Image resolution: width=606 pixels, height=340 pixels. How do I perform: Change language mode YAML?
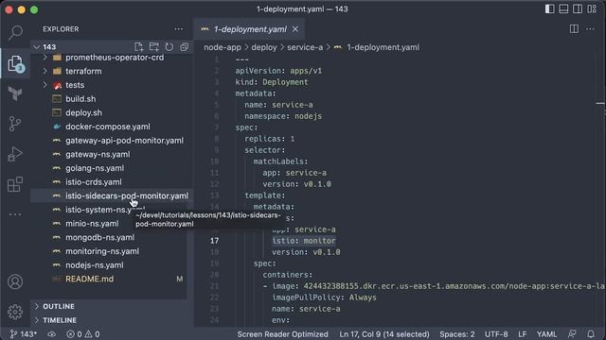click(546, 333)
